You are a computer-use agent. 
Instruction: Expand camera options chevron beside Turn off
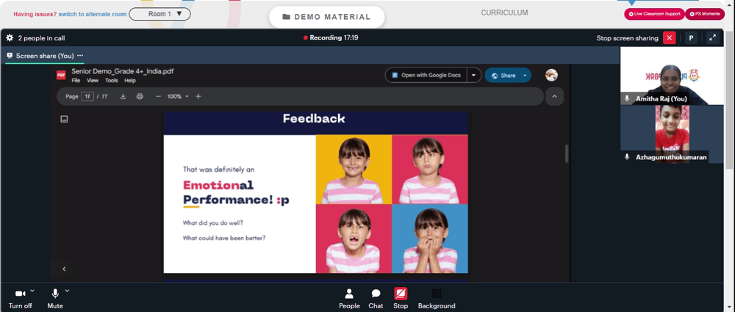pyautogui.click(x=32, y=291)
